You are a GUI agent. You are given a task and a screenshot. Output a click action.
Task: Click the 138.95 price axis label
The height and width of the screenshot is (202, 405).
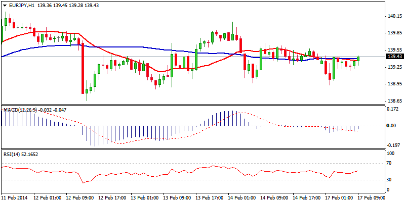point(396,84)
